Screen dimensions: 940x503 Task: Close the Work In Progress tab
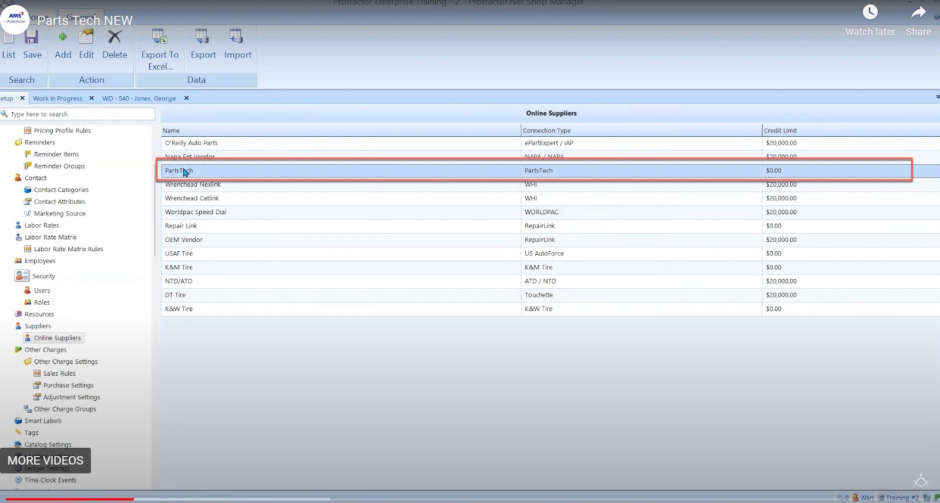92,98
